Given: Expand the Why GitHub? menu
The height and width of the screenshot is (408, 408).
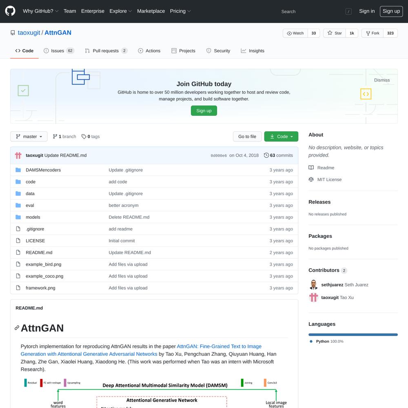Looking at the screenshot, I should (x=40, y=11).
